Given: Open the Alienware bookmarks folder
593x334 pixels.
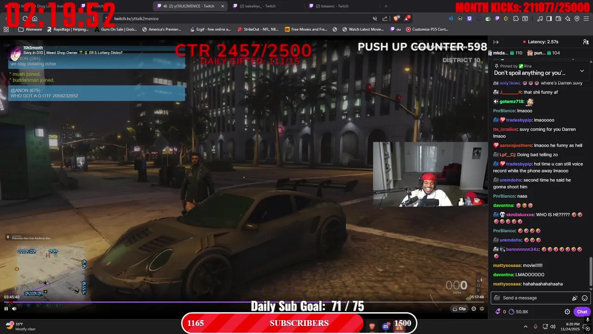Looking at the screenshot, I should pos(30,29).
